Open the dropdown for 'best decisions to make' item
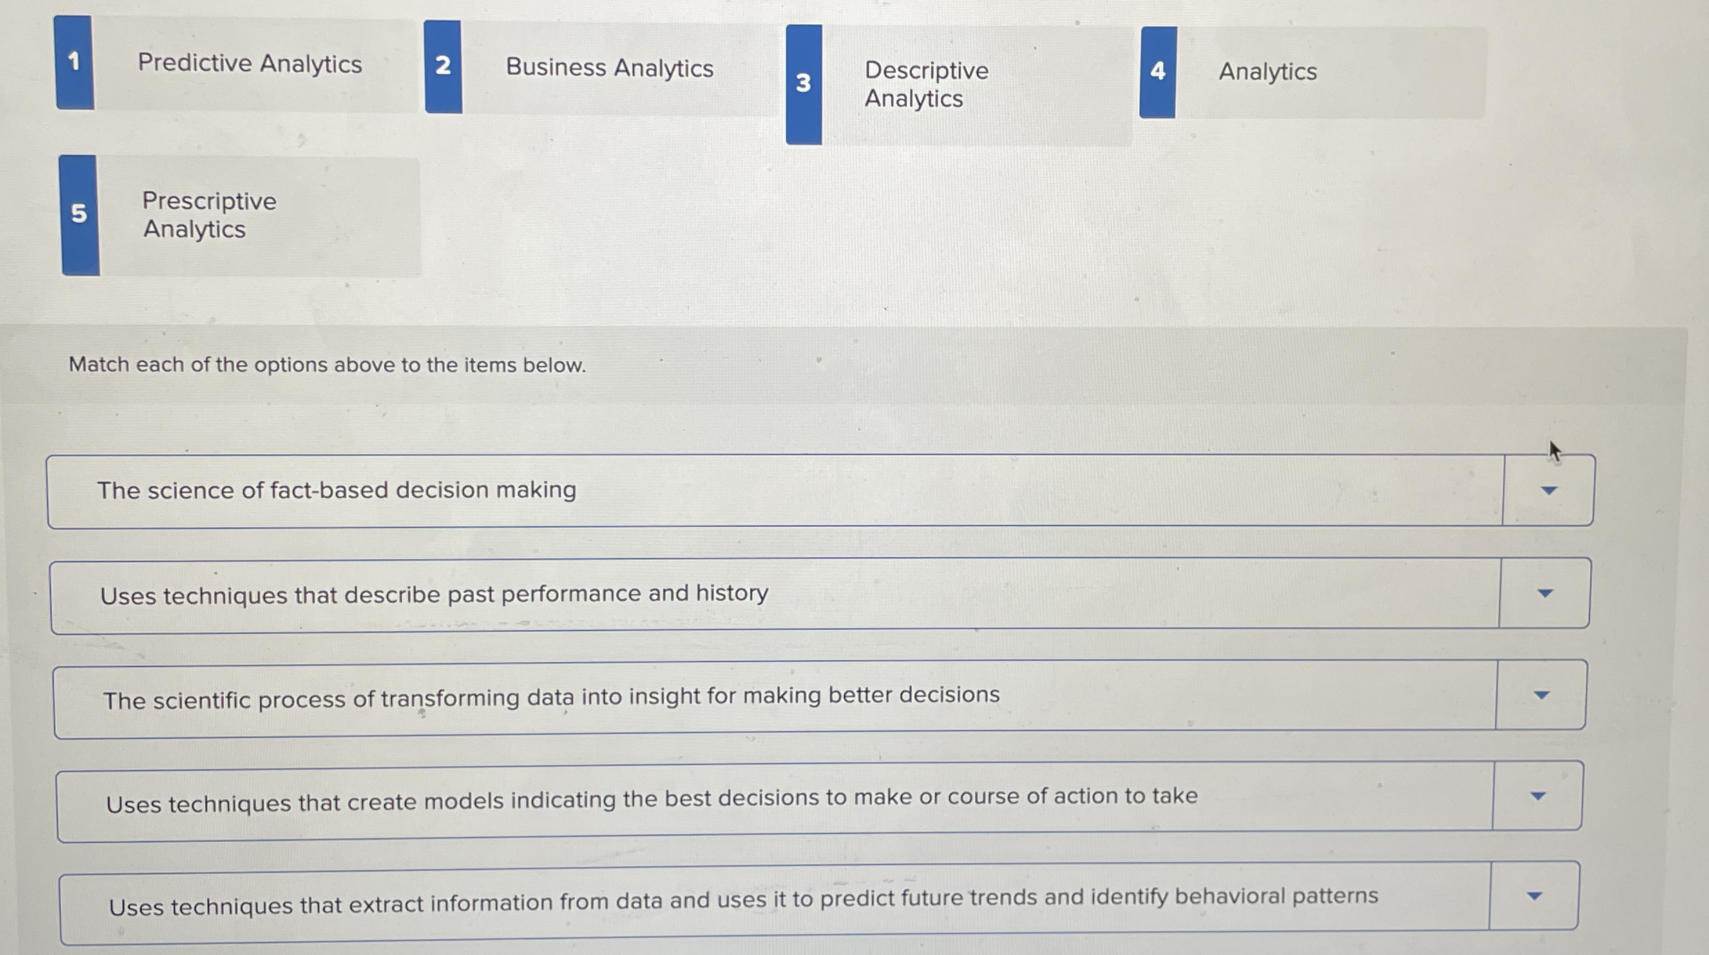The image size is (1709, 955). coord(1538,795)
